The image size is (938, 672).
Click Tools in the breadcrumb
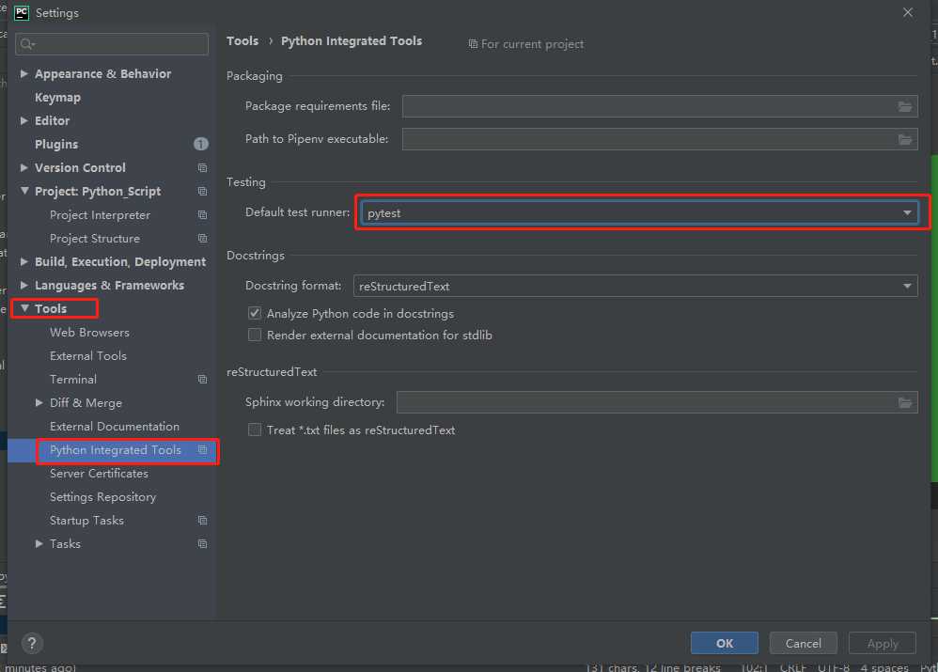[242, 40]
